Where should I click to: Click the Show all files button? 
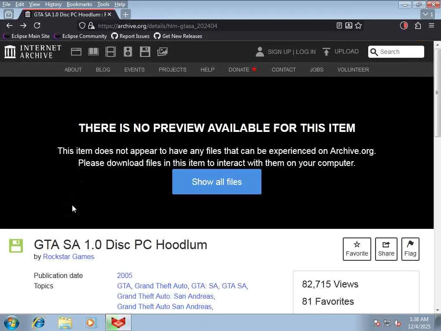[217, 181]
